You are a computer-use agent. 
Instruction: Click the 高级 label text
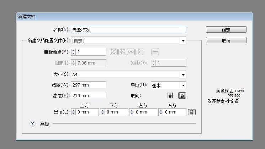click(x=44, y=124)
